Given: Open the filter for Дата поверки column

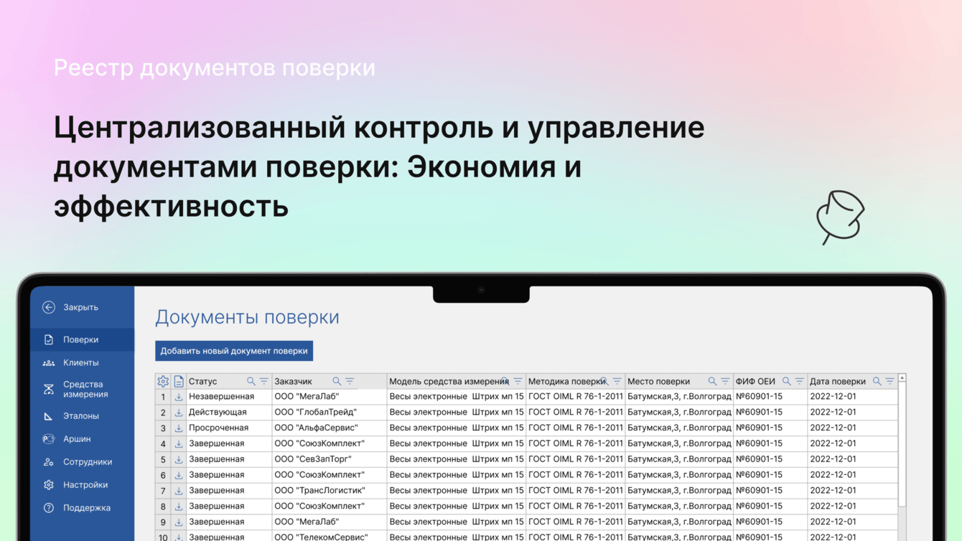Looking at the screenshot, I should [x=890, y=382].
